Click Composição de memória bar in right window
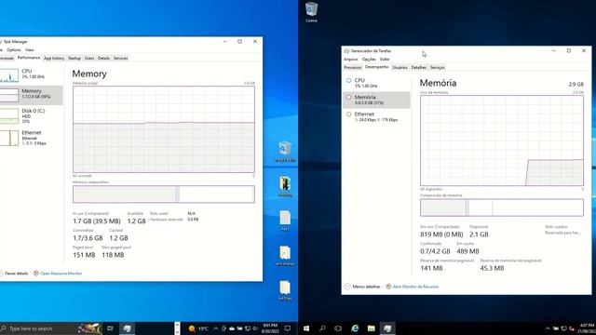Screen dimensions: 596x335 coord(502,208)
